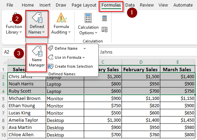Image resolution: width=197 pixels, height=140 pixels.
Task: Open the Defined Names dropdown
Action: [37, 24]
